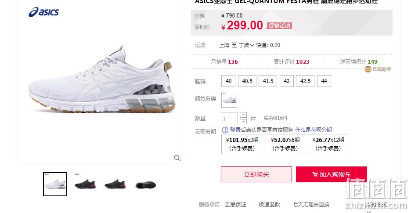Open 什么是花呗分期 link

pyautogui.click(x=313, y=130)
